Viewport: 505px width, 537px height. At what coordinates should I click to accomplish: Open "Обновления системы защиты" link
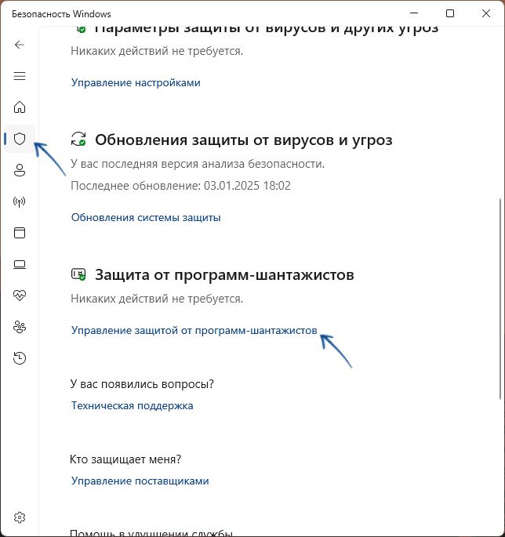(x=146, y=217)
